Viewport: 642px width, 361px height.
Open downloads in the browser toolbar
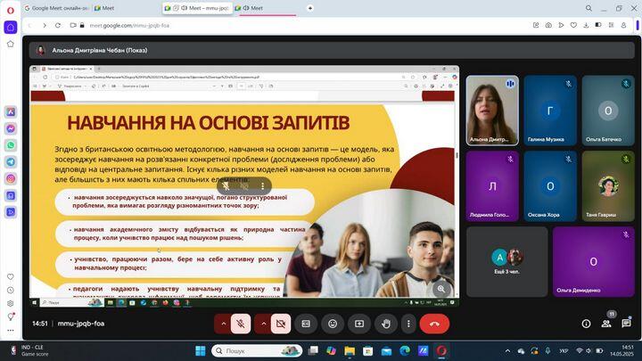(x=586, y=25)
